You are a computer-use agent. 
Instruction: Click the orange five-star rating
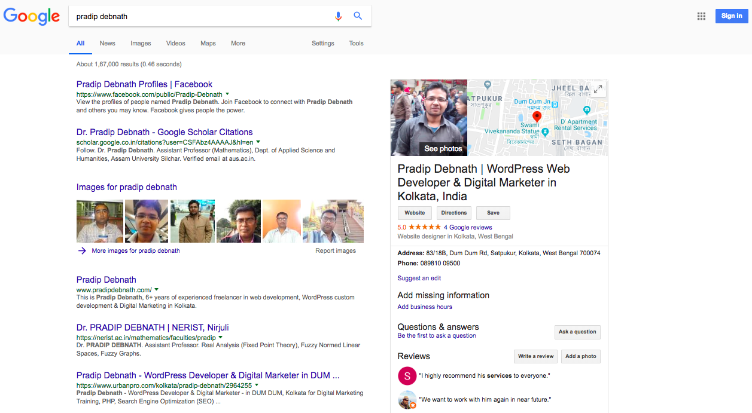[x=424, y=227]
